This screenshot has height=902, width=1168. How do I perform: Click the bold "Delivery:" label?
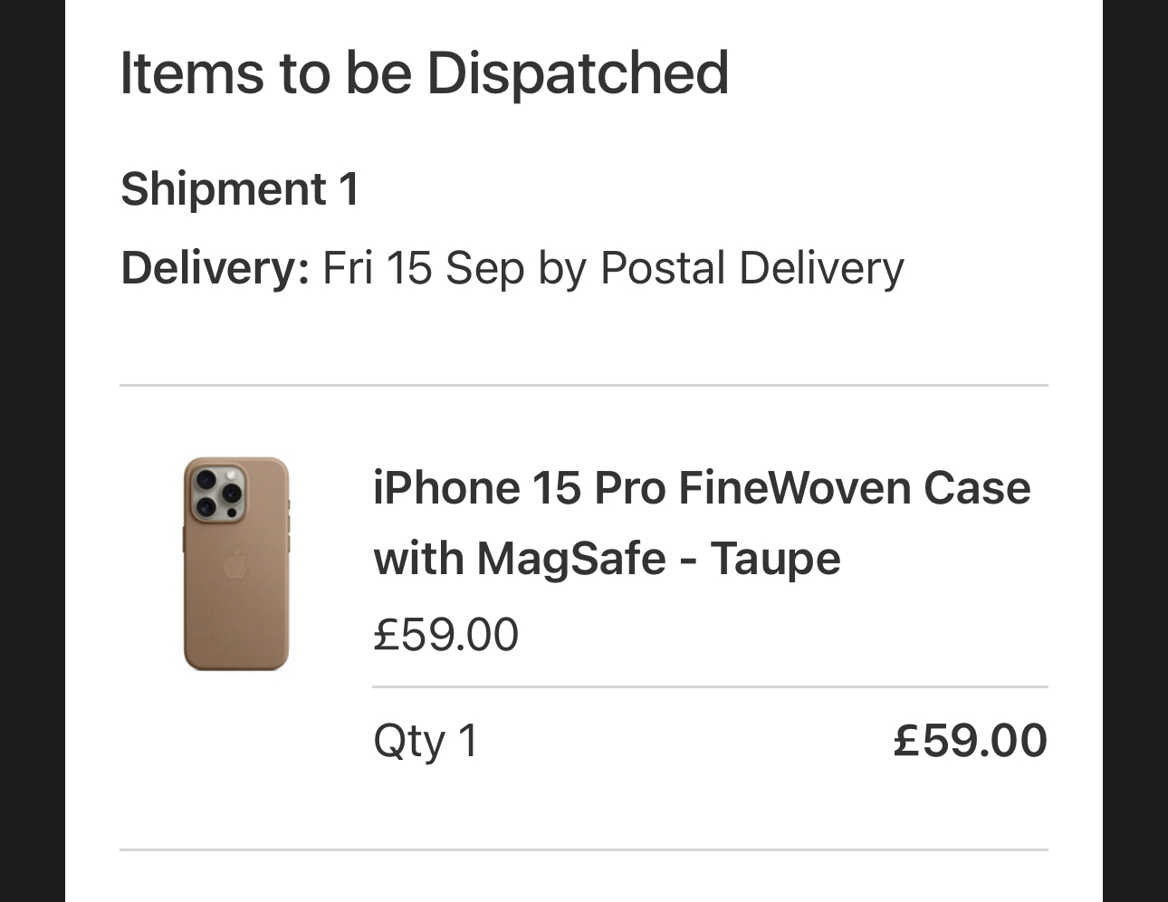[215, 268]
